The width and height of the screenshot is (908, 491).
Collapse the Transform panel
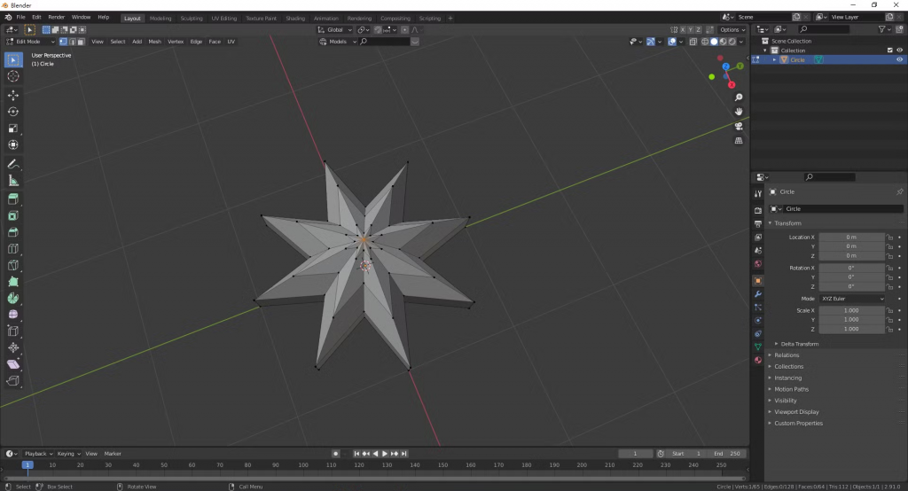coord(787,223)
